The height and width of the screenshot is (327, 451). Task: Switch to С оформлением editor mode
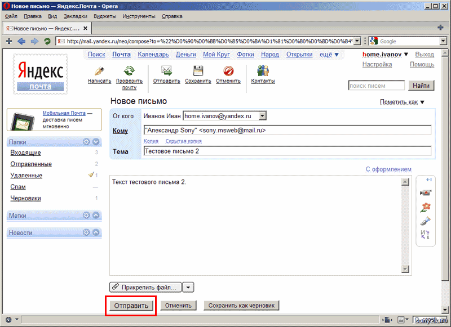[x=388, y=169]
